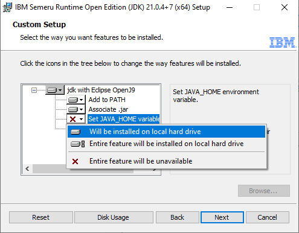Open red X dropdown for Set JAVA_HOME variable
299x233 pixels.
[76, 119]
